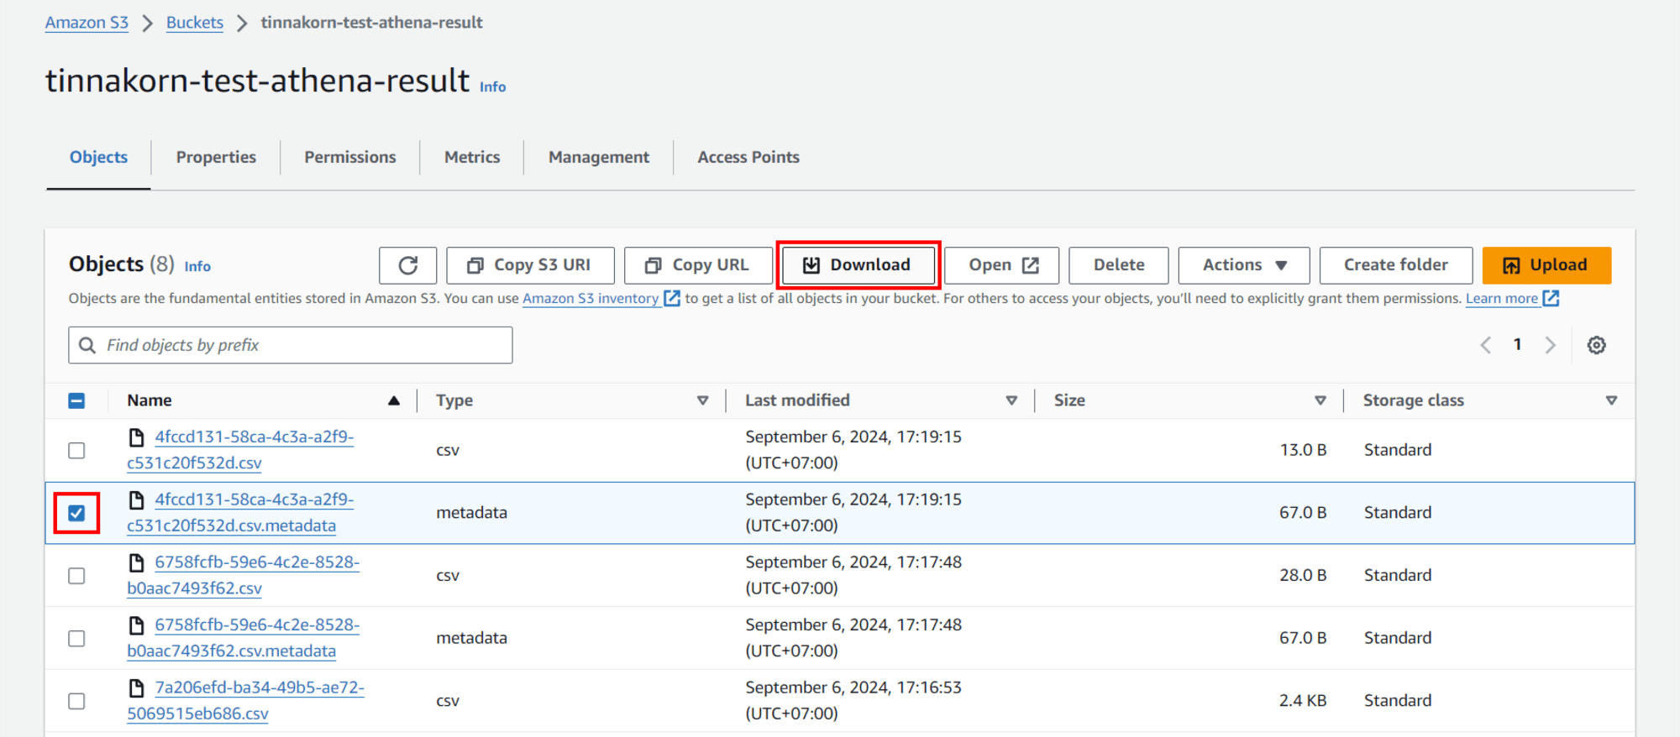Switch to the Properties tab
The width and height of the screenshot is (1680, 737).
click(216, 157)
